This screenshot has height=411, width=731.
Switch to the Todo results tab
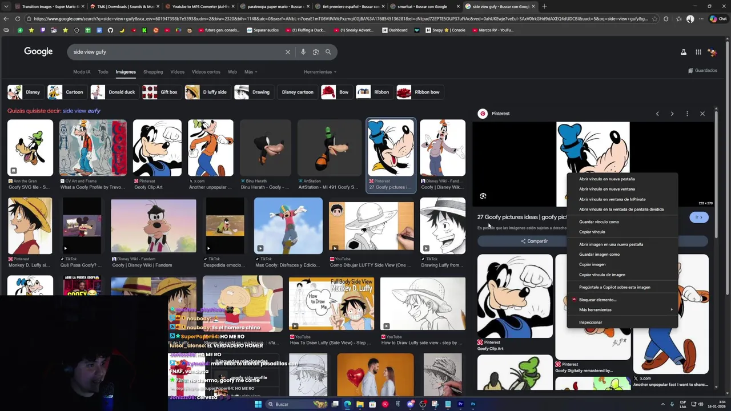pos(103,72)
